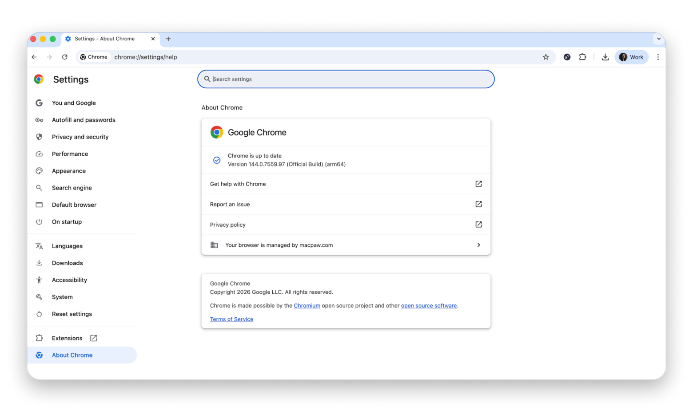Open the 'a?' extension icon beside address bar
This screenshot has width=693, height=418.
tap(567, 57)
